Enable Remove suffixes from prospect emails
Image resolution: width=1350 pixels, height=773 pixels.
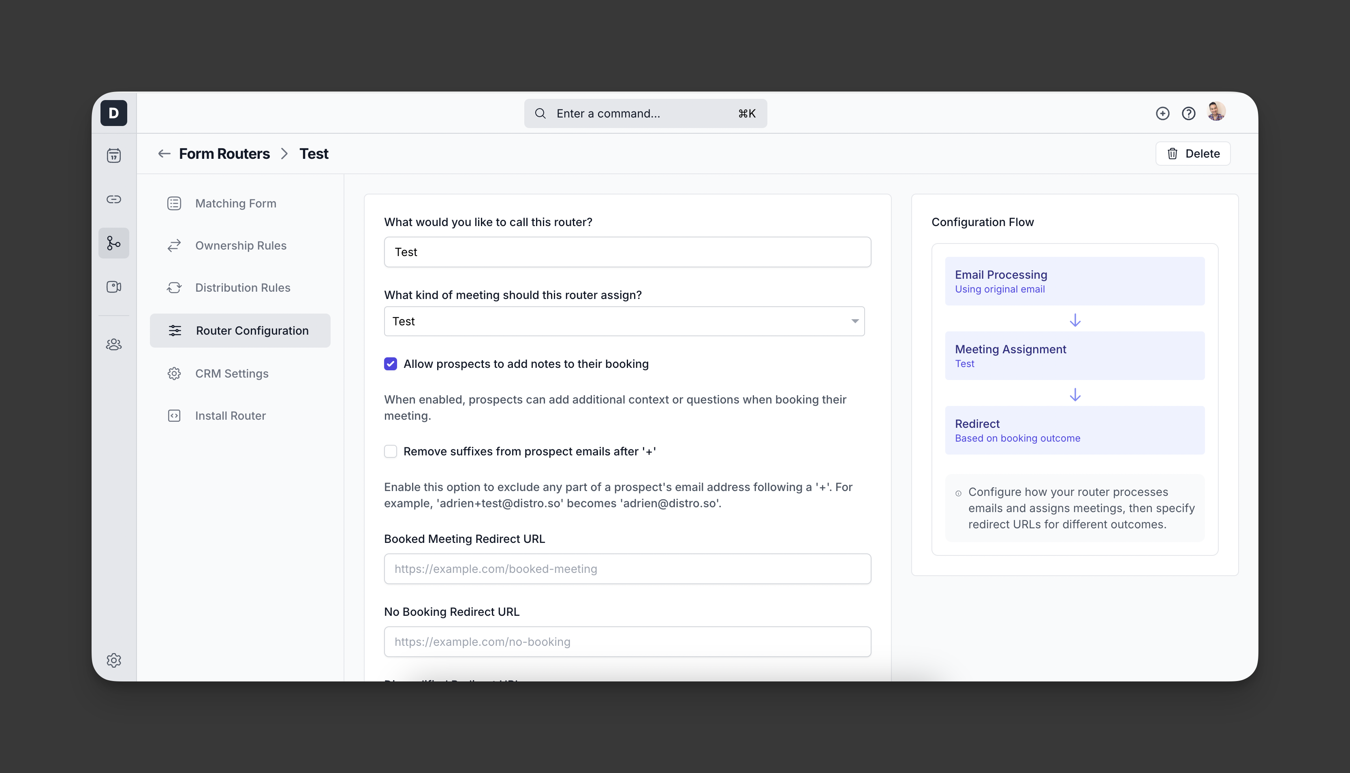[390, 451]
